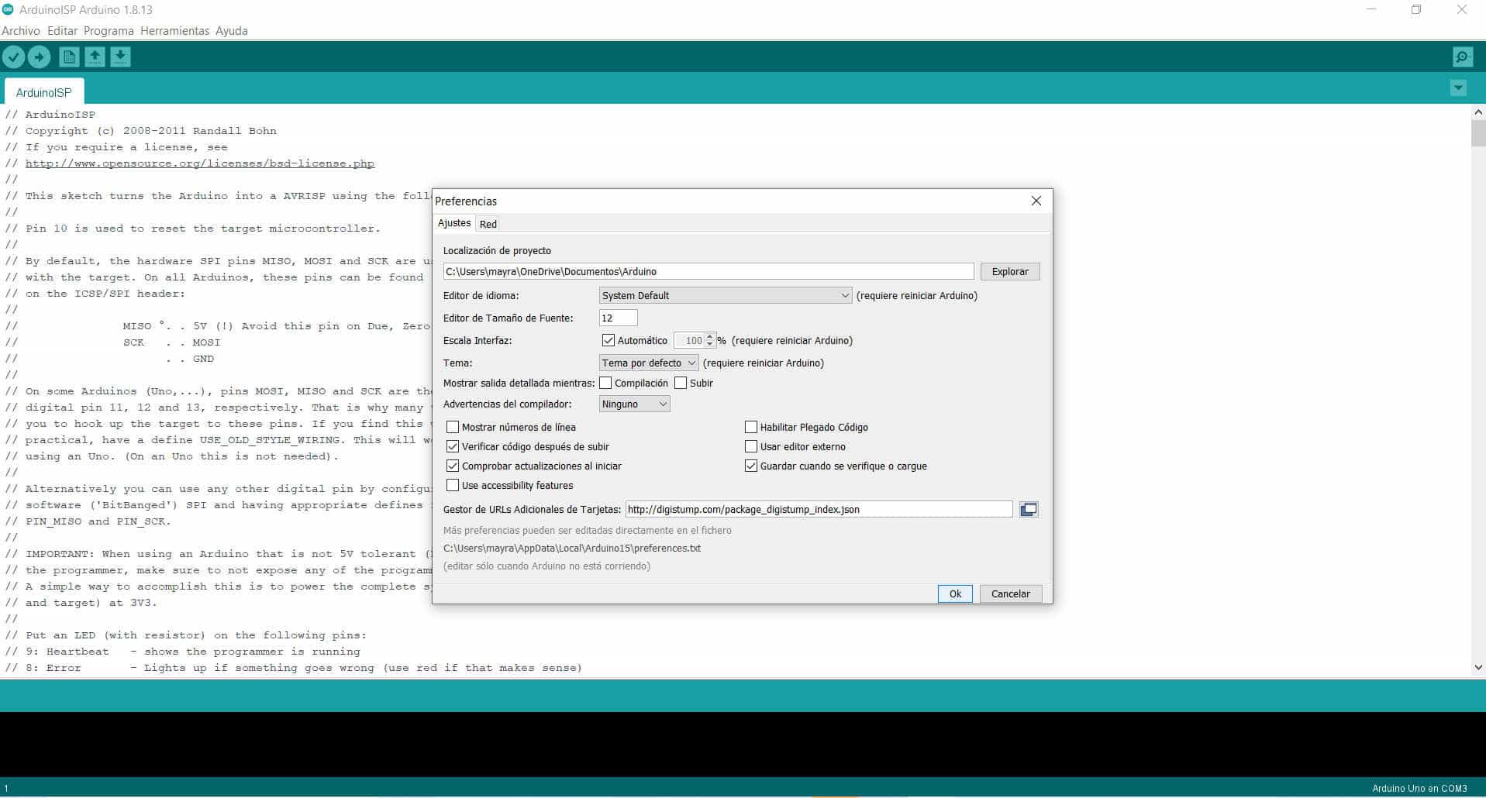Close the Preferencias dialog with X

coord(1036,201)
